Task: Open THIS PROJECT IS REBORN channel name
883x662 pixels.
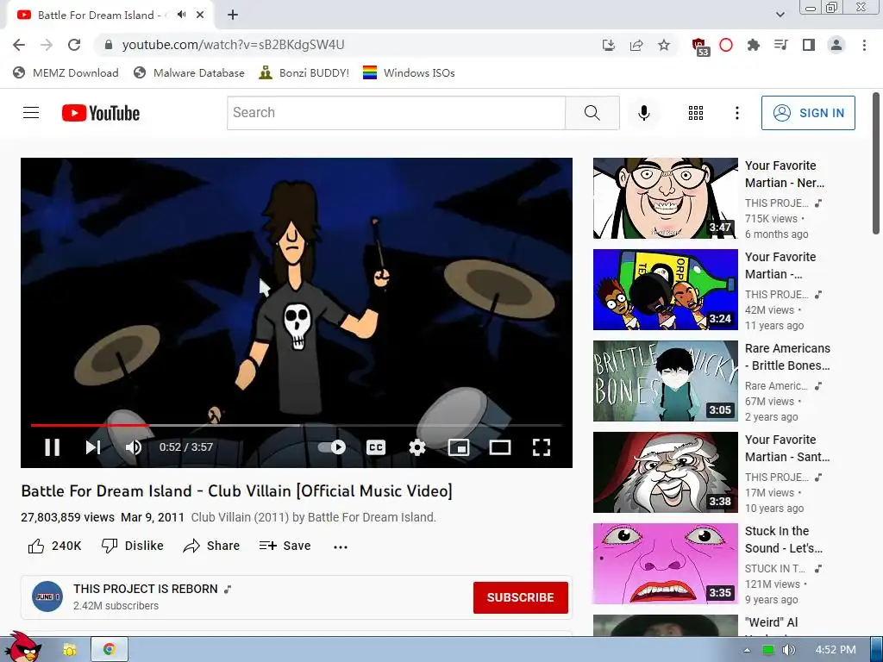Action: pyautogui.click(x=145, y=589)
